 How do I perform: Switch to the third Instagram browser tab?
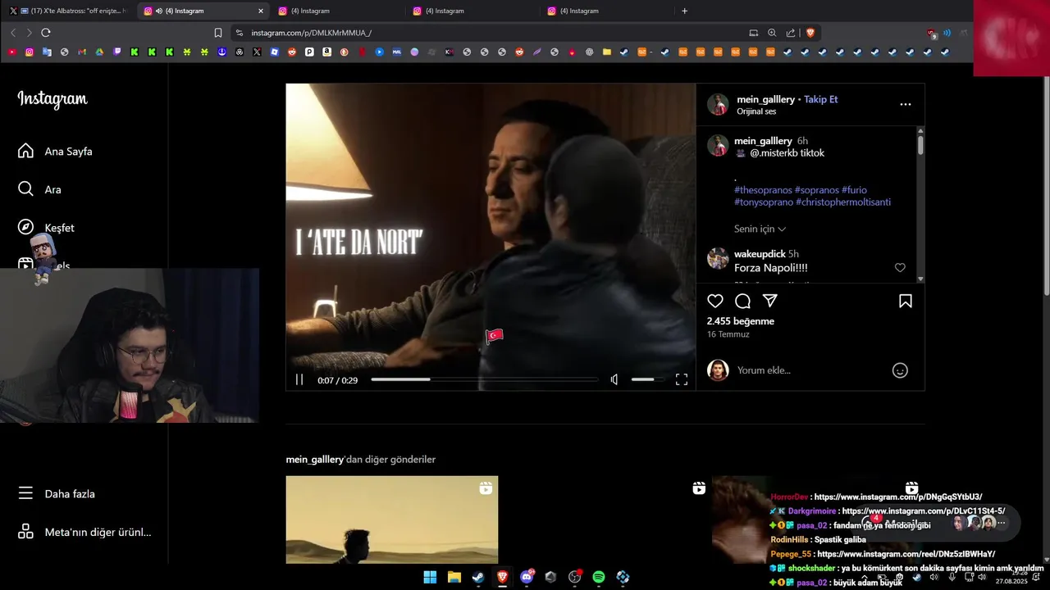point(472,11)
